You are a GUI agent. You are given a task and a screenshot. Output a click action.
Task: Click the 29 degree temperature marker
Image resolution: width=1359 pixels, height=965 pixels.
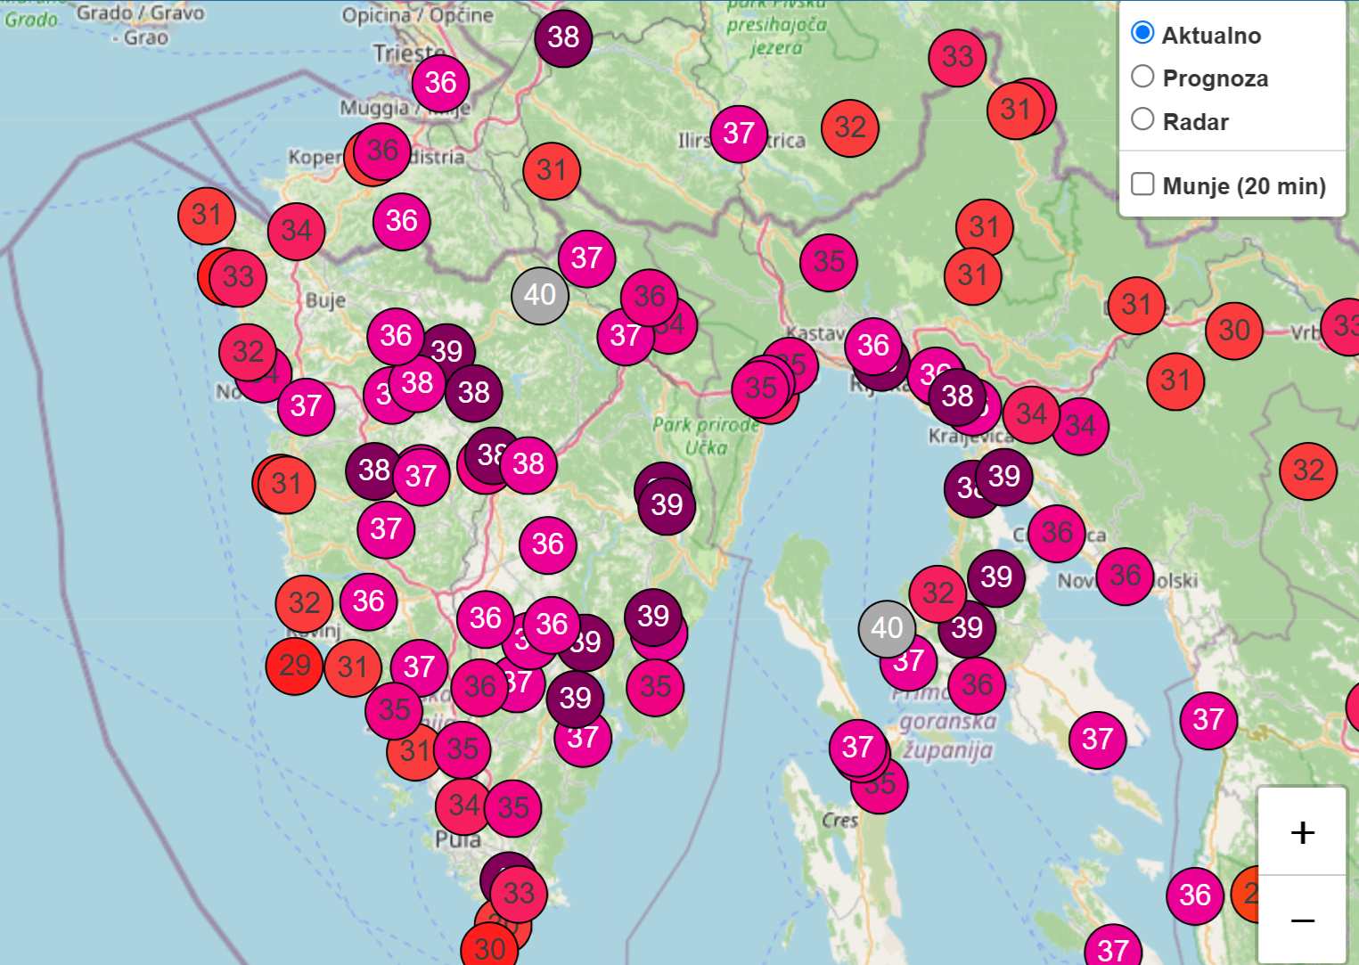(295, 666)
